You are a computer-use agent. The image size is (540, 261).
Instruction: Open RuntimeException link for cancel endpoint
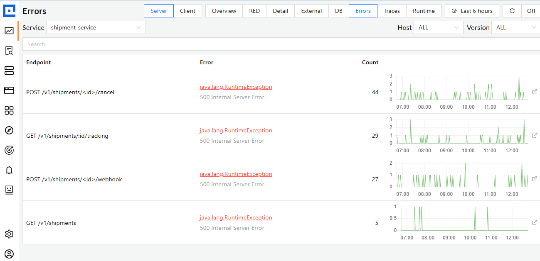coord(236,87)
